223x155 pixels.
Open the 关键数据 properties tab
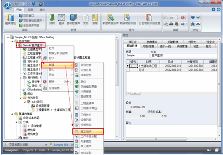coord(173,42)
